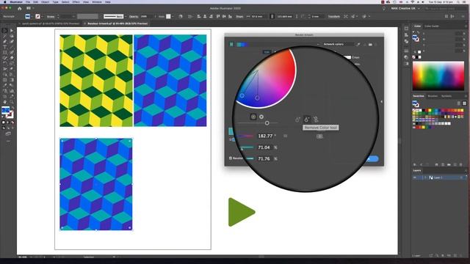Select the Rectangle tool
The width and height of the screenshot is (470, 264).
pyautogui.click(x=5, y=52)
